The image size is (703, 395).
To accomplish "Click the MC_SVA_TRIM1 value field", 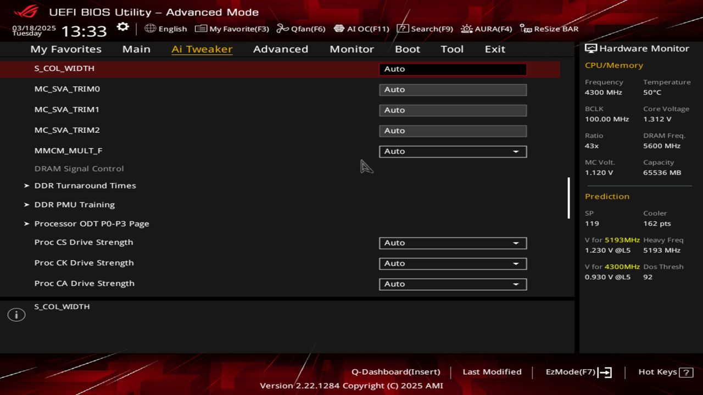I will [453, 110].
